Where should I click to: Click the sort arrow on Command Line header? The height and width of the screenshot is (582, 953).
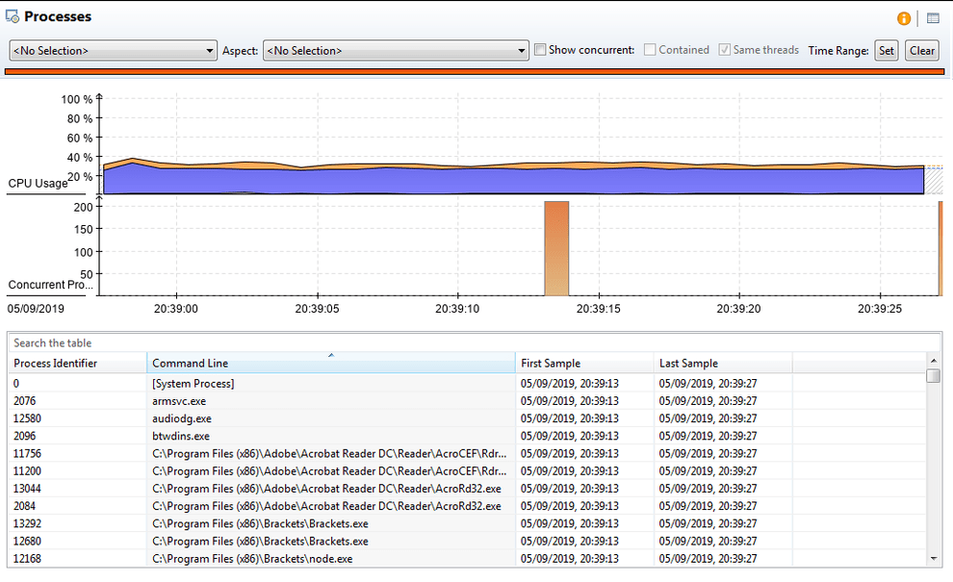click(x=330, y=354)
